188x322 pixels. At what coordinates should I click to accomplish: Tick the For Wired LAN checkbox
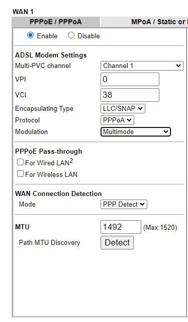pos(20,162)
